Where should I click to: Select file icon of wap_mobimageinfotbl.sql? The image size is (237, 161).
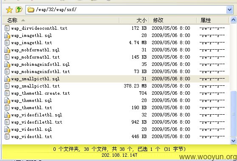(x=7, y=65)
